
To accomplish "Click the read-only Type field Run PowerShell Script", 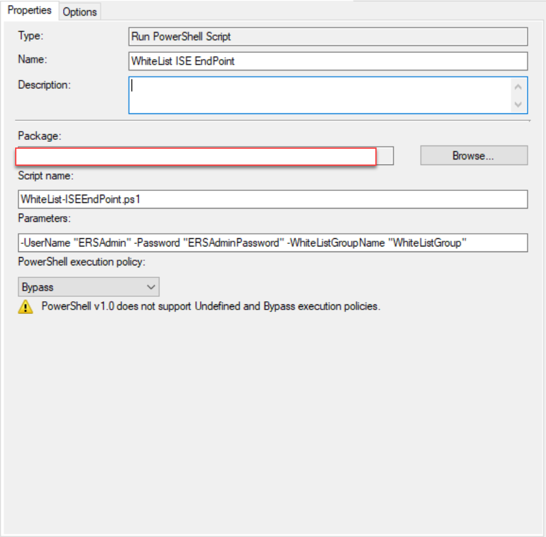I will tap(328, 37).
